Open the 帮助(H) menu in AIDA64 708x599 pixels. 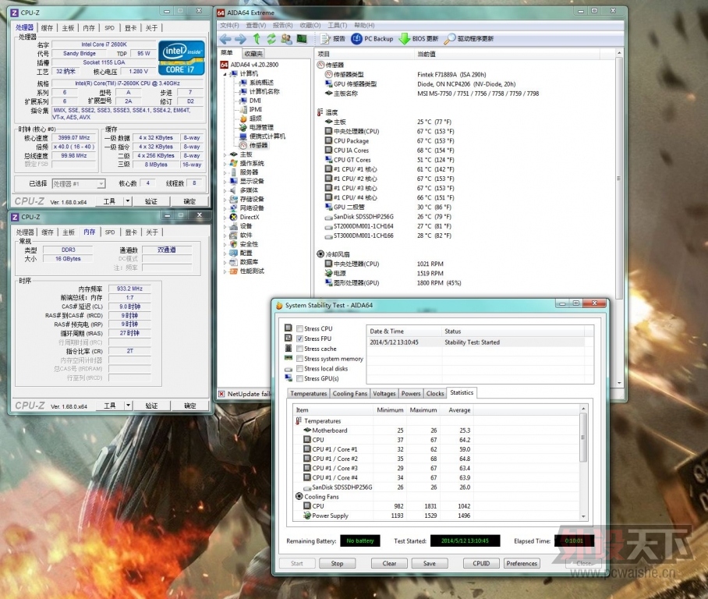tap(364, 25)
